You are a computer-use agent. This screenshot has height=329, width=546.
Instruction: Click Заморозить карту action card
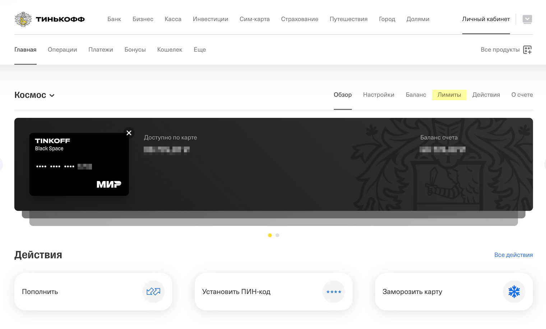(454, 292)
